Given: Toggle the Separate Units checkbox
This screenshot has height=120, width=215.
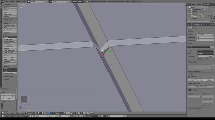Looking at the screenshot, I should tap(199, 59).
